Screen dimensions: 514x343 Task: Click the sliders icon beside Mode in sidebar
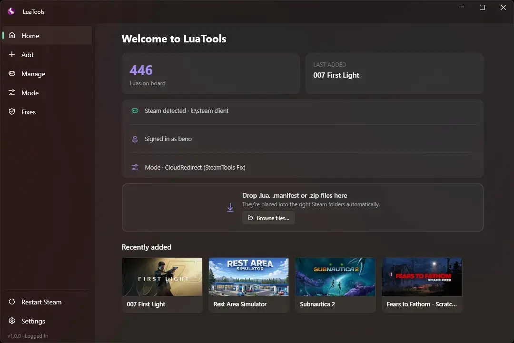[12, 92]
